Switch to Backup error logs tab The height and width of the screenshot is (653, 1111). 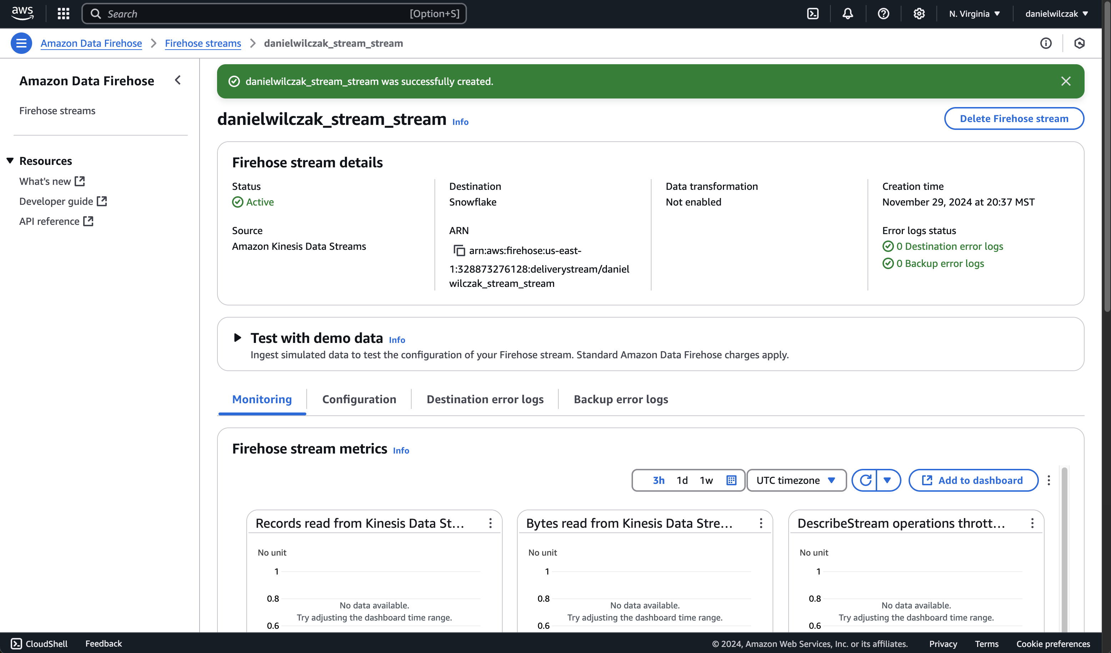(621, 399)
